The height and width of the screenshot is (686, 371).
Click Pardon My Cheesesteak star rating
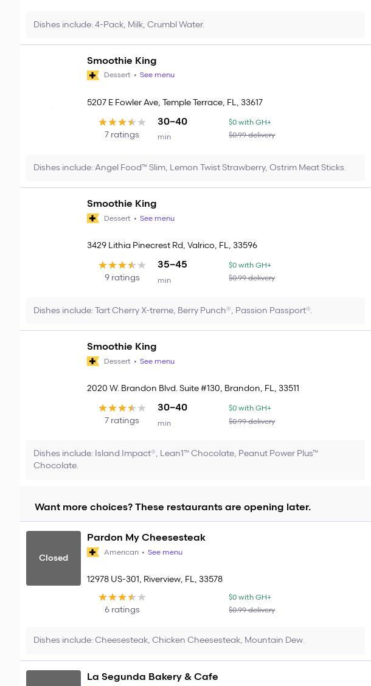click(122, 597)
